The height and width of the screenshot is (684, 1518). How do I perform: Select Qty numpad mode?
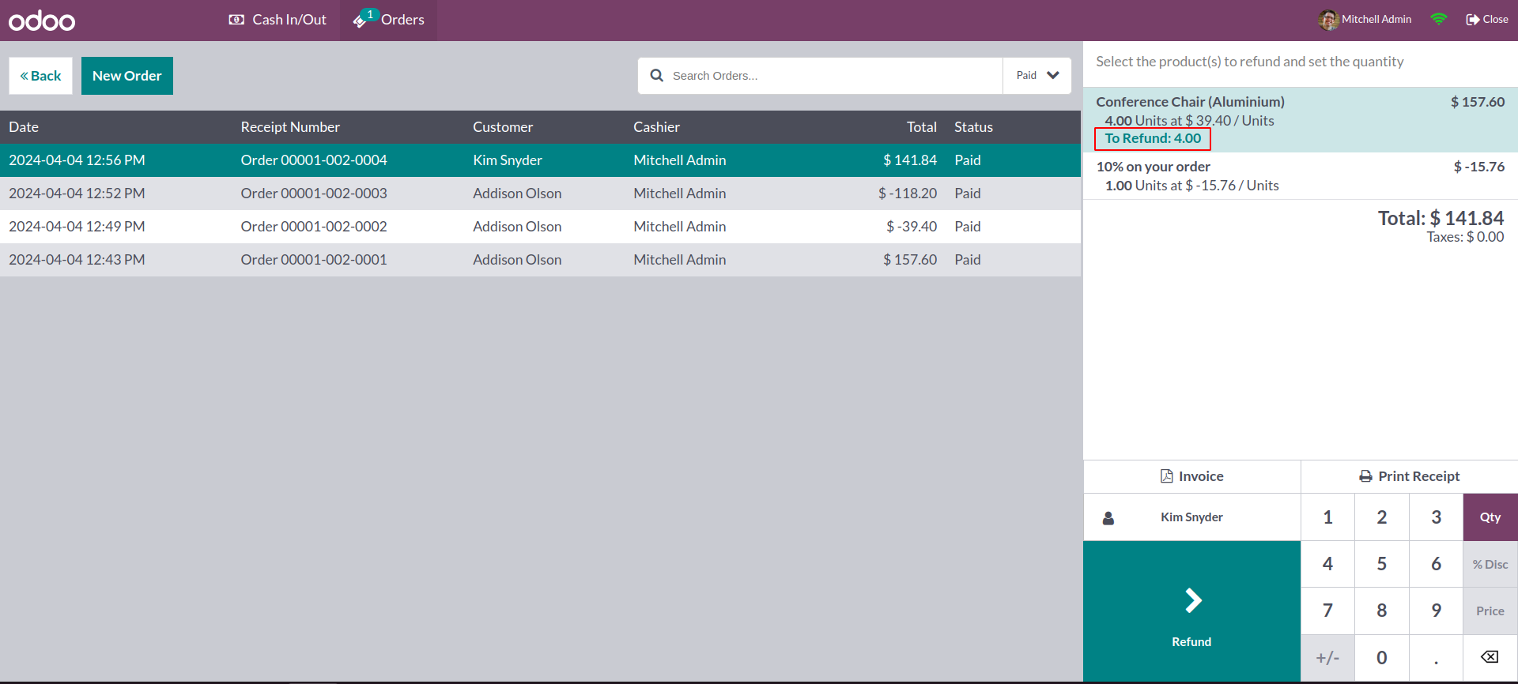click(1490, 517)
